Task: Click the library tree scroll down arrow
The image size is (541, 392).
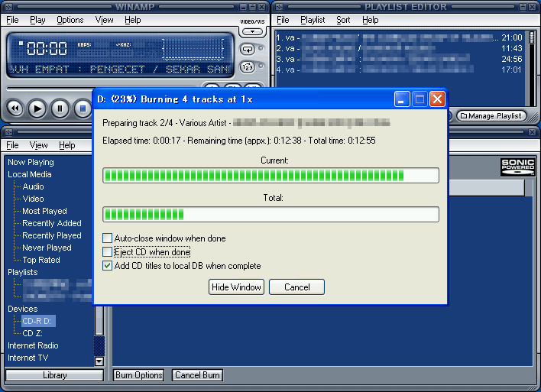Action: click(x=99, y=361)
